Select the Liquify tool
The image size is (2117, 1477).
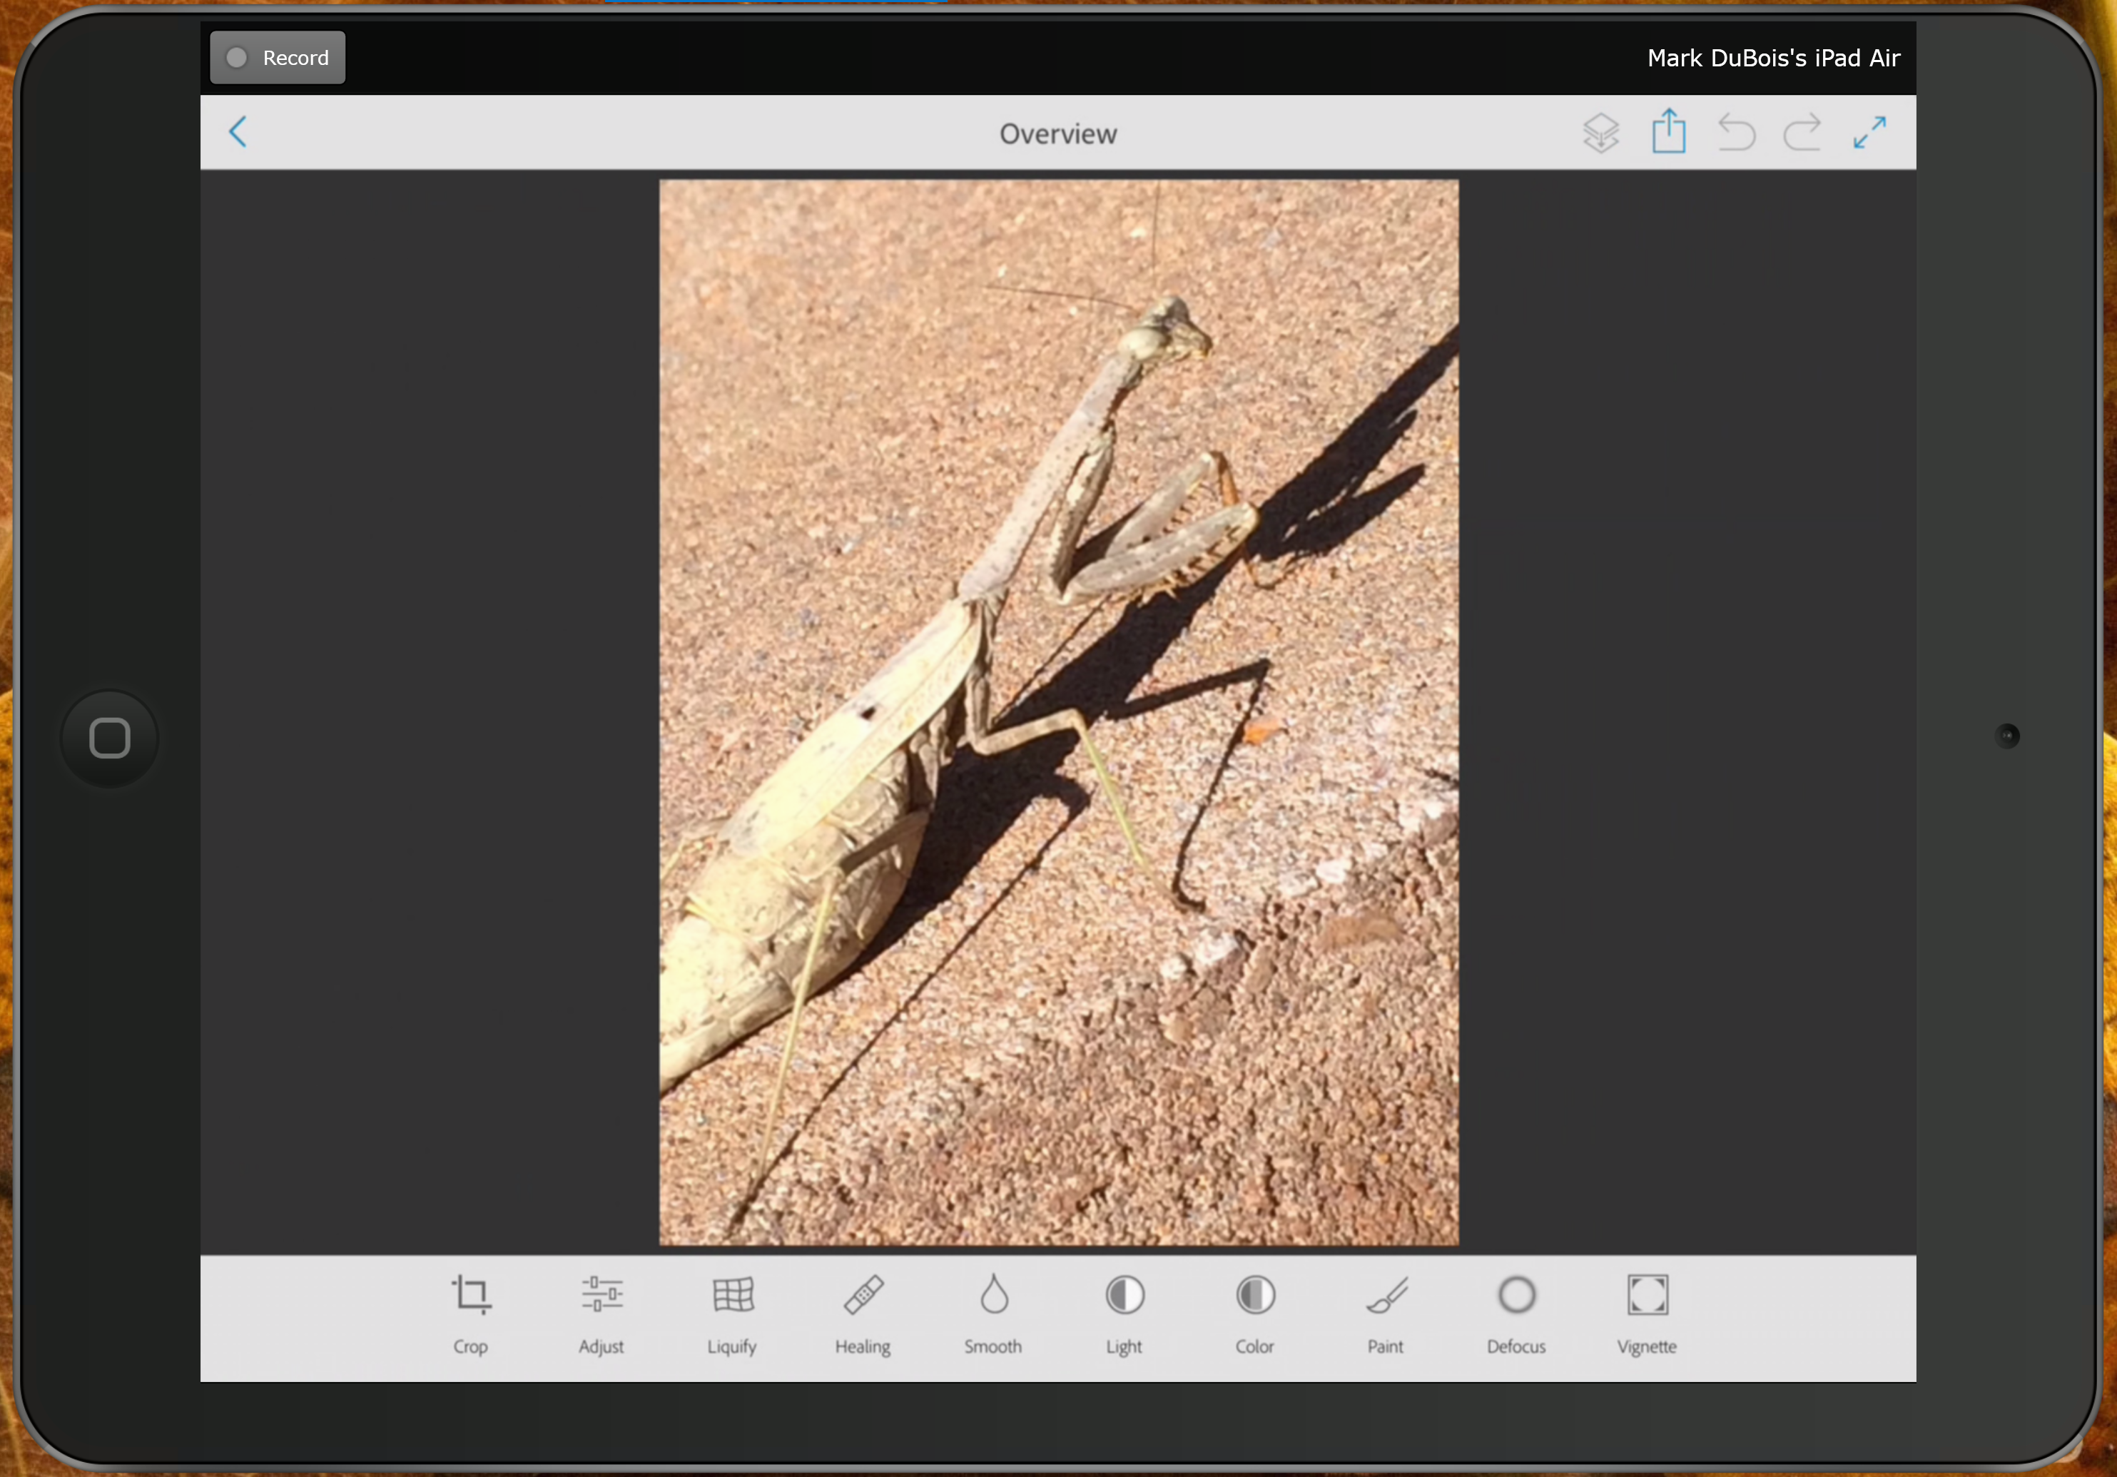pos(732,1313)
